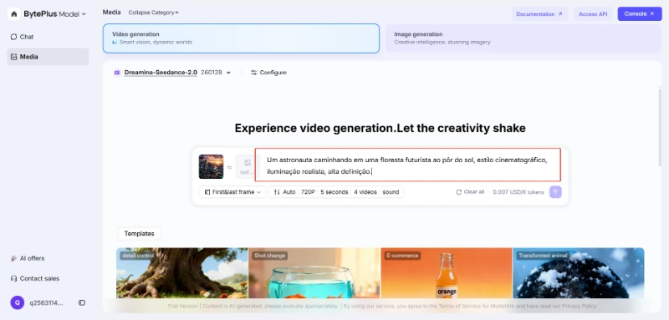Click the purple Q account avatar

(x=17, y=302)
